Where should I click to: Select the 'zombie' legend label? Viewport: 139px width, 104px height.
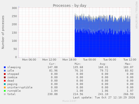tap(12, 77)
